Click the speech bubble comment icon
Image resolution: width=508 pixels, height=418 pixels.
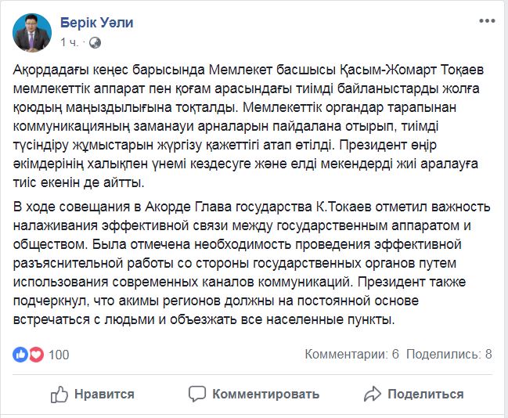pos(197,394)
